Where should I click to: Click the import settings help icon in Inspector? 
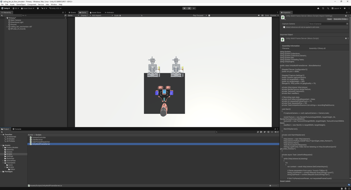pyautogui.click(x=346, y=16)
